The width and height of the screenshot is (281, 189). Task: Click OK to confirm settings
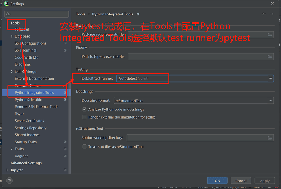tap(217, 181)
